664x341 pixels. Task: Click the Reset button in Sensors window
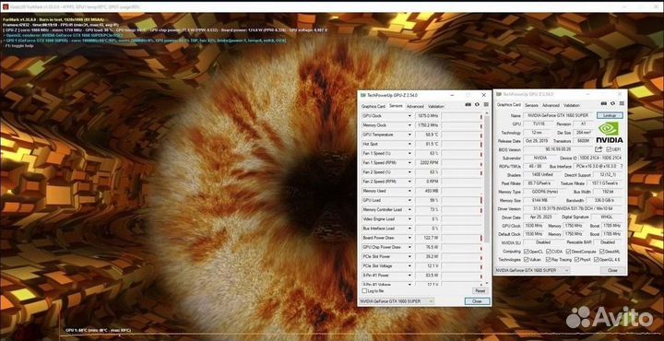480,291
